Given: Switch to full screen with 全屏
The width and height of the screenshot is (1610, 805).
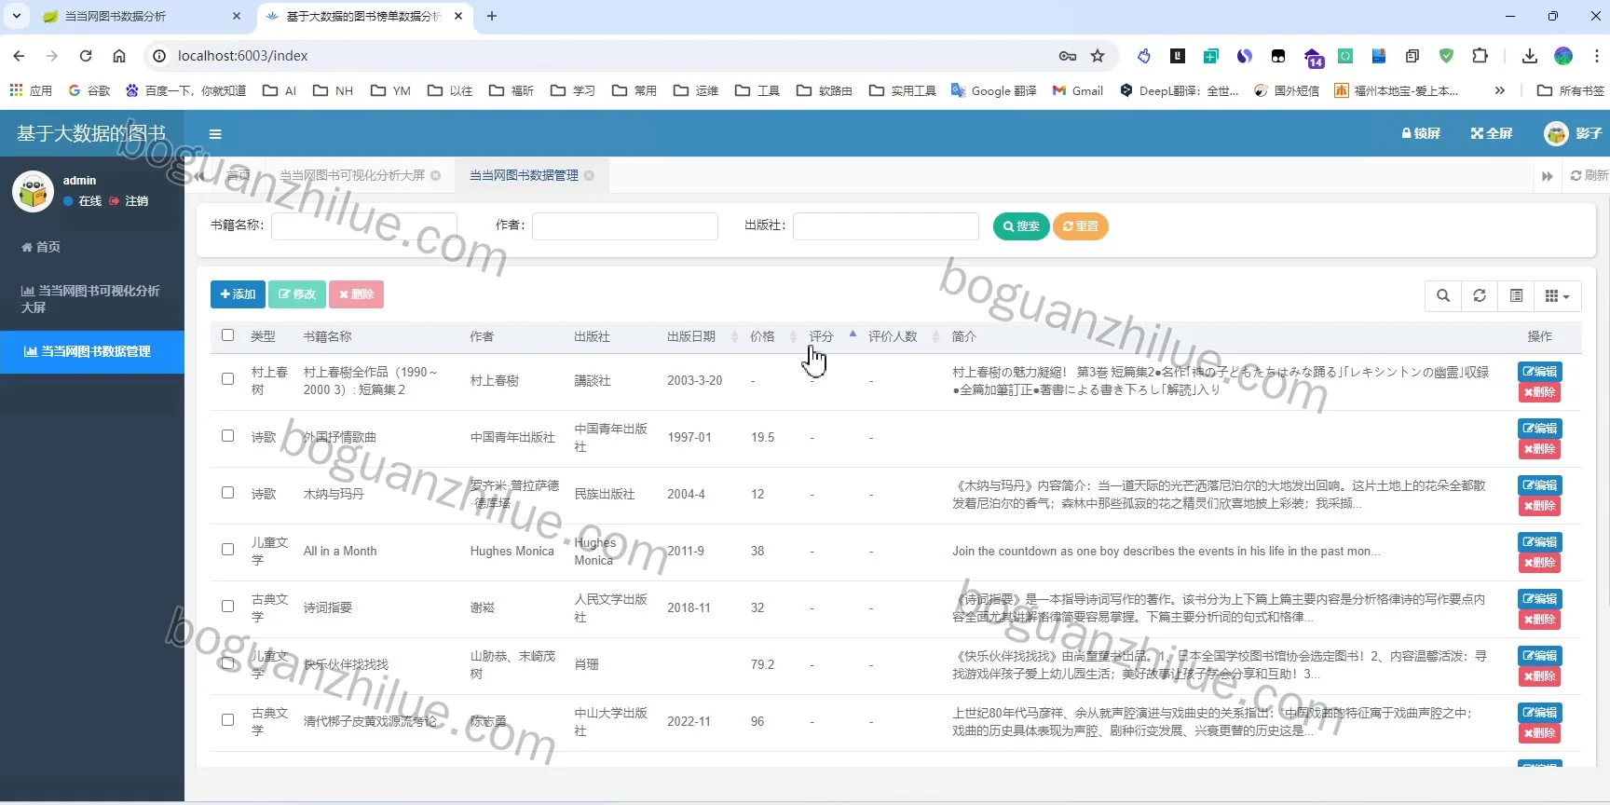Looking at the screenshot, I should pyautogui.click(x=1492, y=133).
